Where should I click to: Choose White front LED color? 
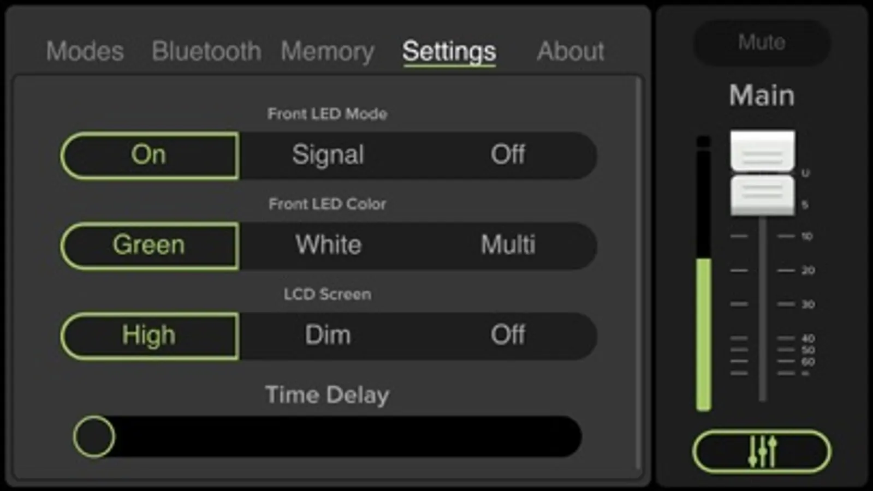click(x=328, y=245)
